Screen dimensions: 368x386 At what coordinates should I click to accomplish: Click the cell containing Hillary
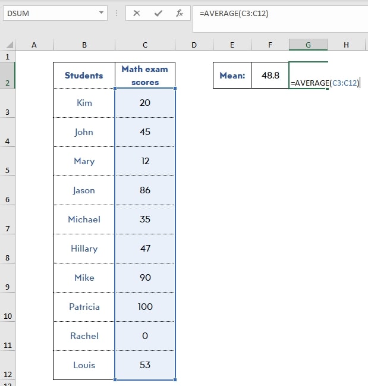84,249
